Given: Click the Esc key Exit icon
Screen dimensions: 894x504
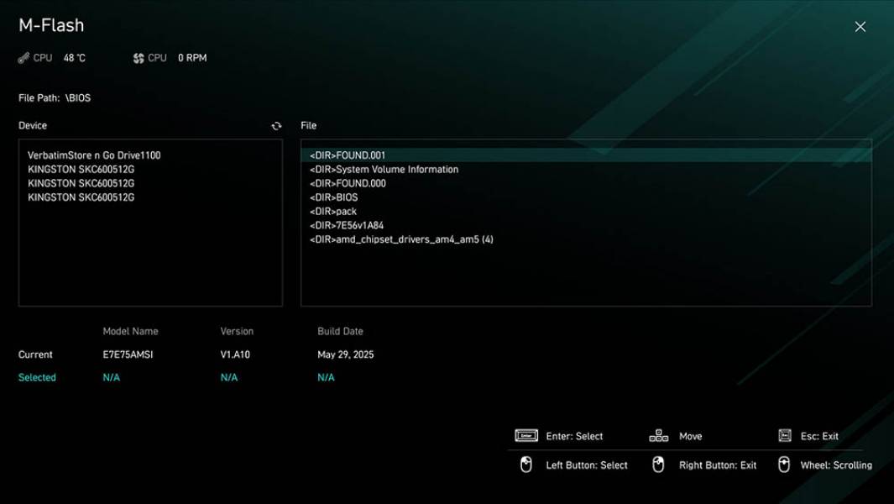Looking at the screenshot, I should 785,436.
